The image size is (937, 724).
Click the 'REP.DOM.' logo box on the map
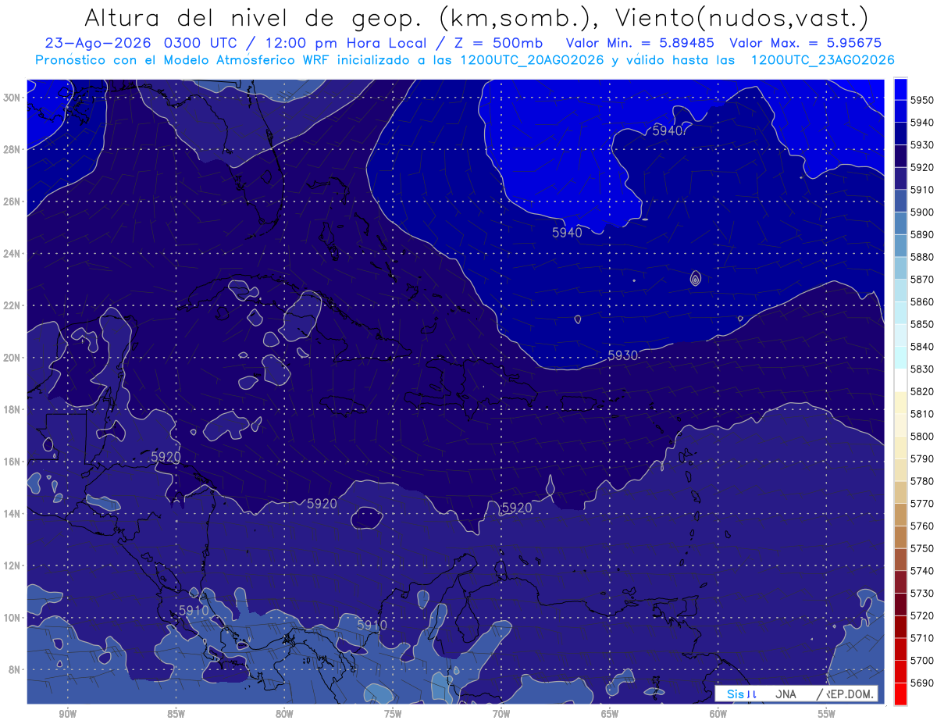[x=796, y=694]
